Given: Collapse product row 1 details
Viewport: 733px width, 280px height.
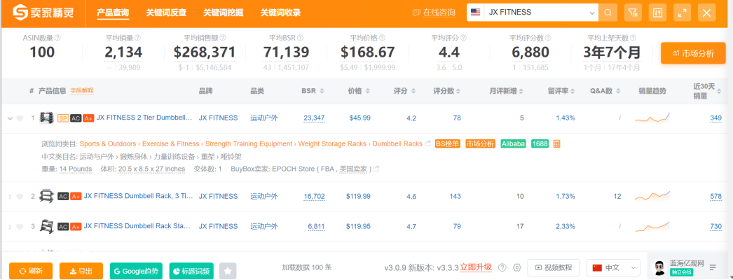Looking at the screenshot, I should tap(10, 118).
